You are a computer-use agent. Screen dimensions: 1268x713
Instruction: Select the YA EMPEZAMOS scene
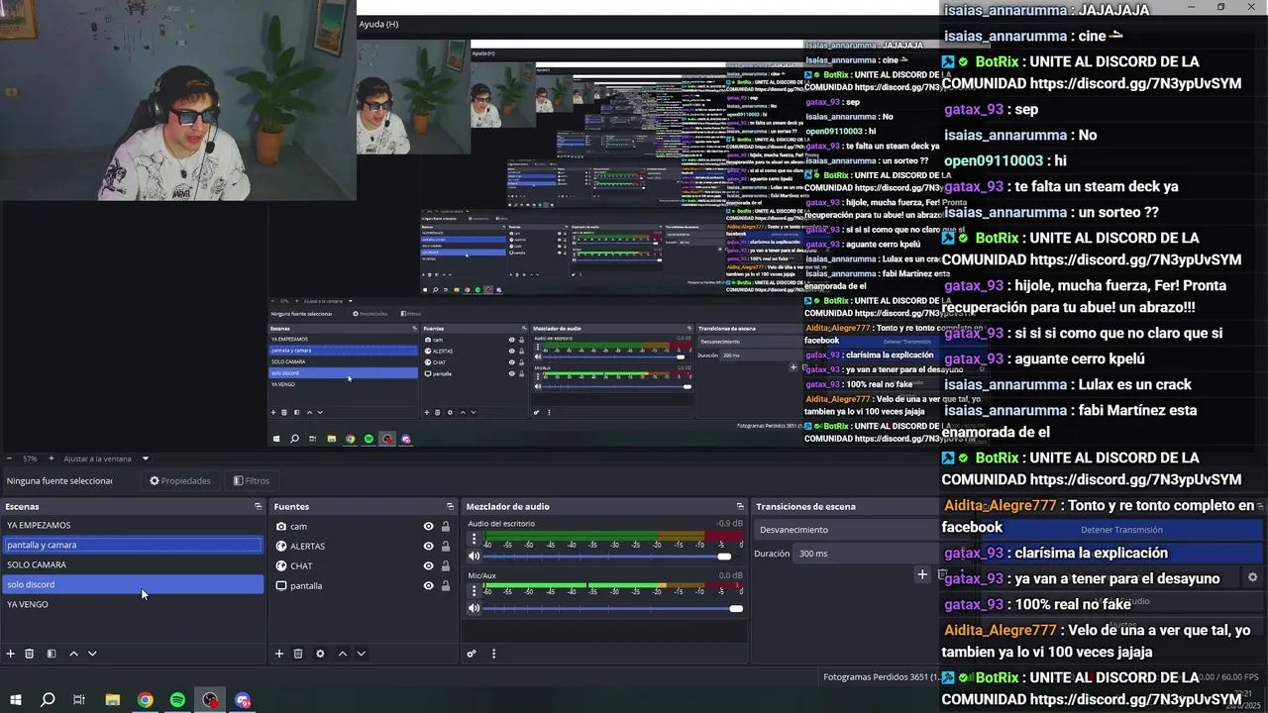coord(133,525)
